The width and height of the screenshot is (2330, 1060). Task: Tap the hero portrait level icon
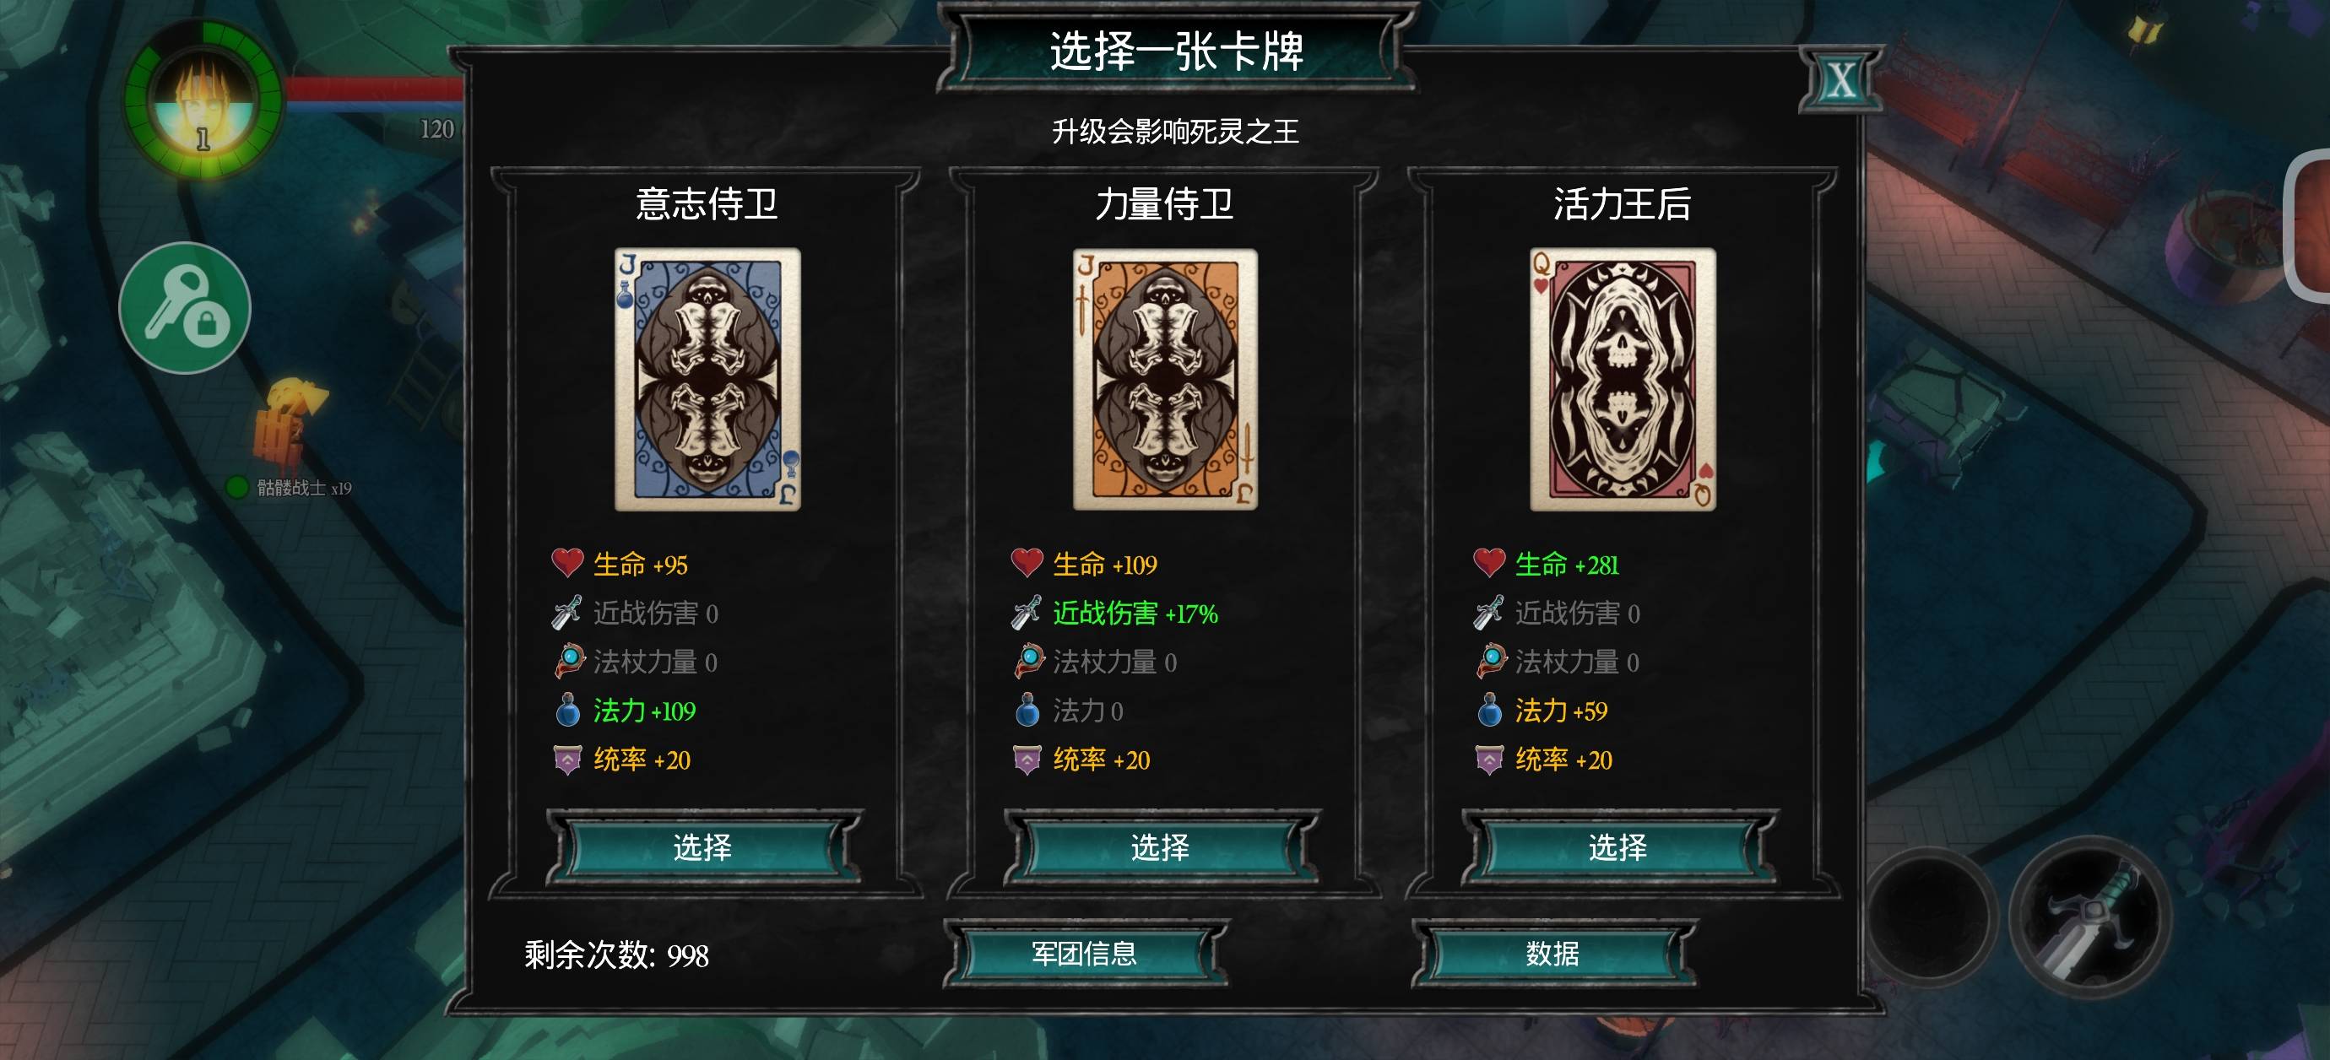[x=204, y=99]
